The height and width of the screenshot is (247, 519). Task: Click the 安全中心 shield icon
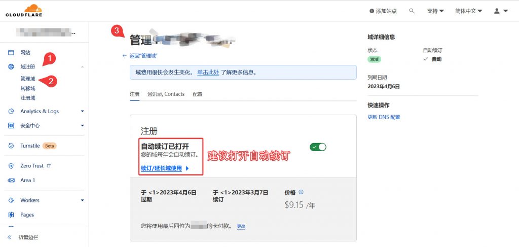(11, 125)
